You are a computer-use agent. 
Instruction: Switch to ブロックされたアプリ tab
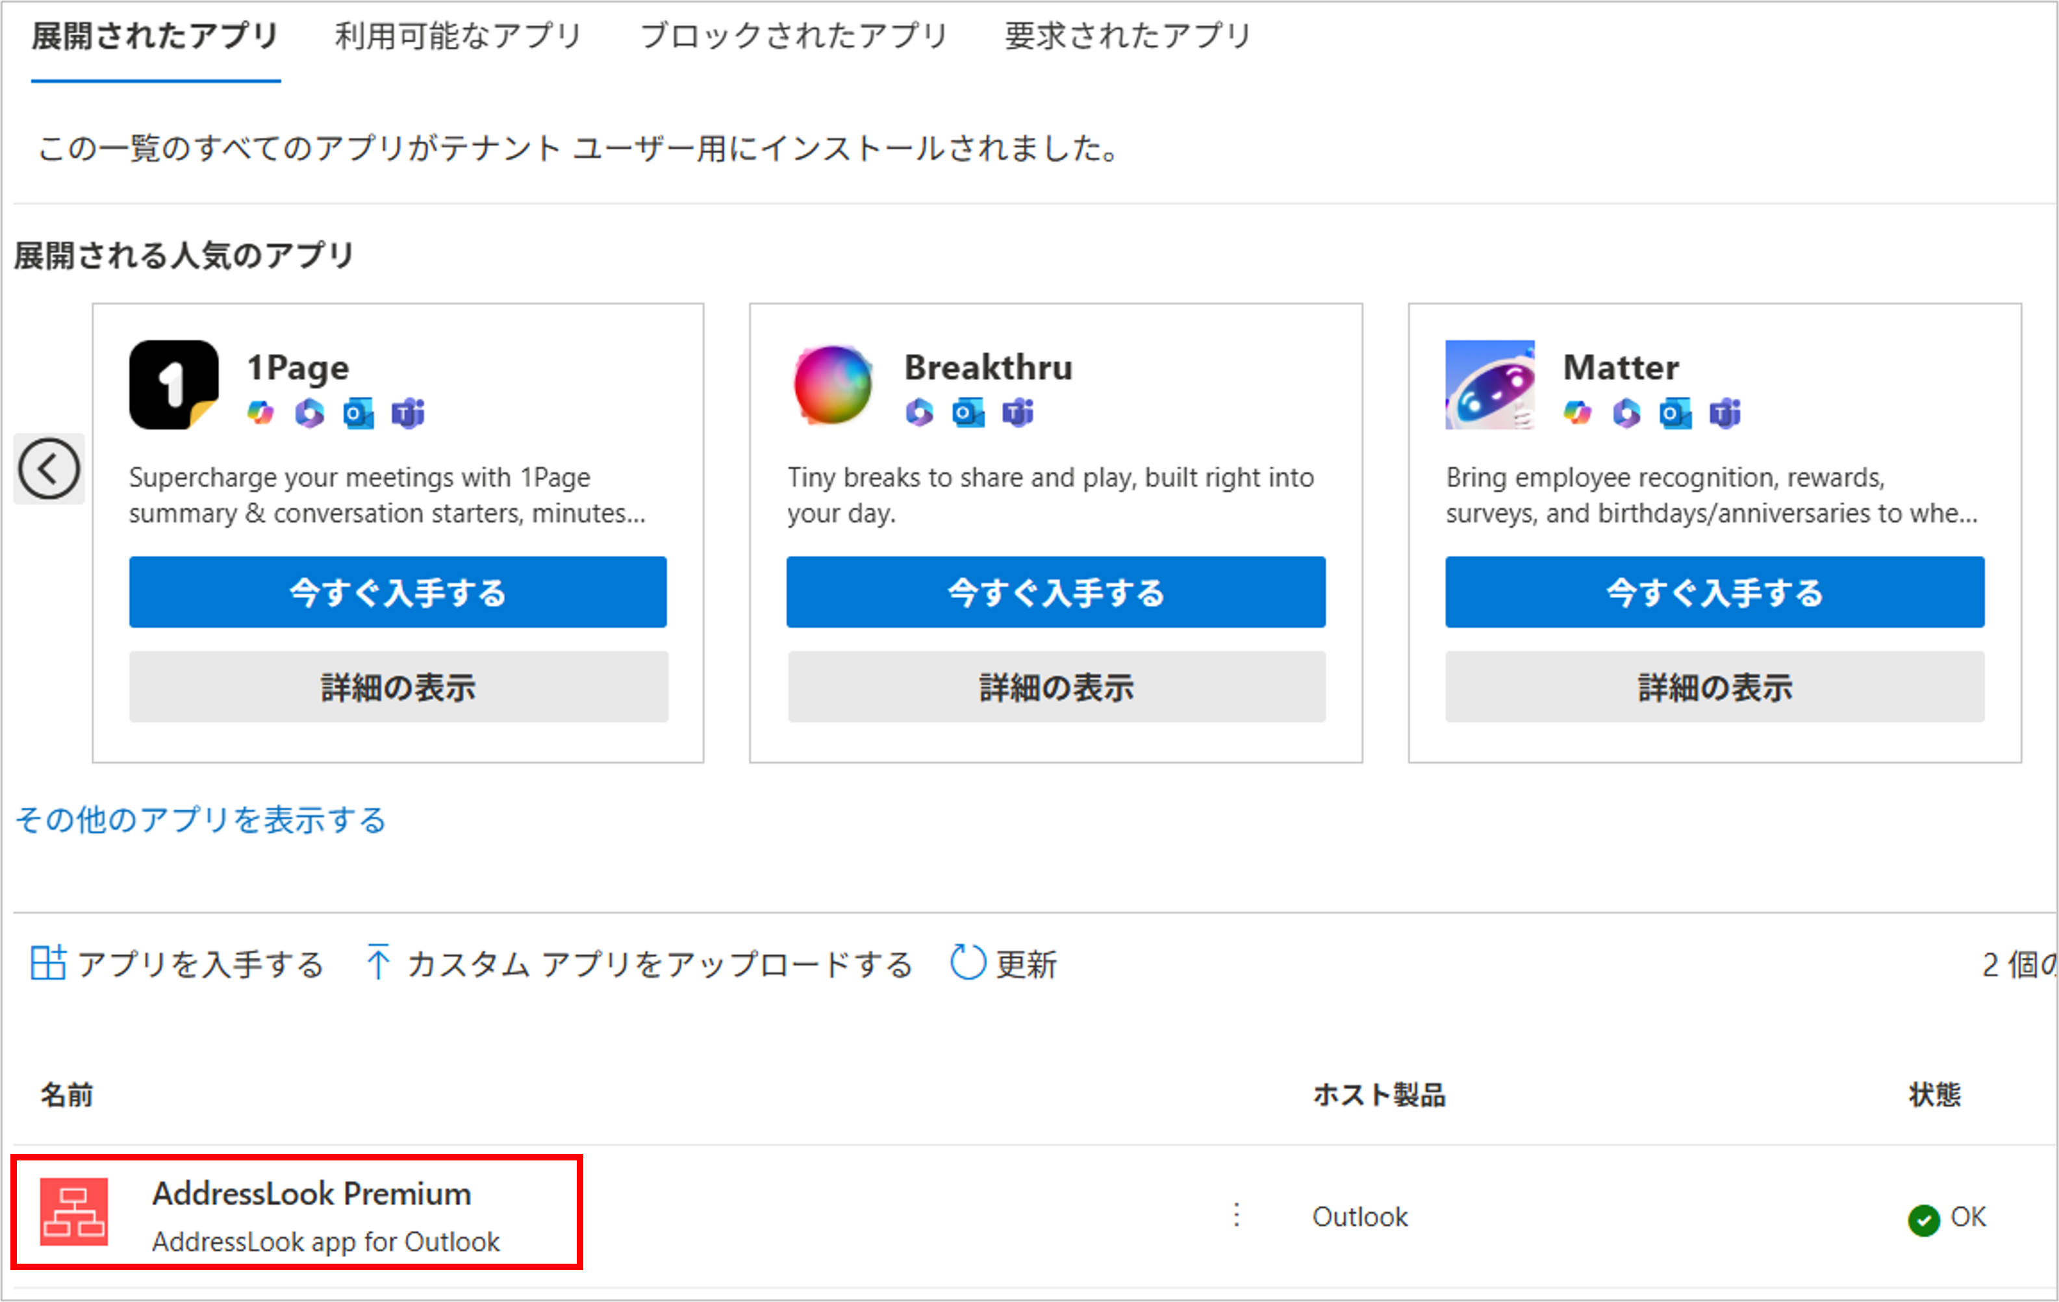click(x=794, y=36)
